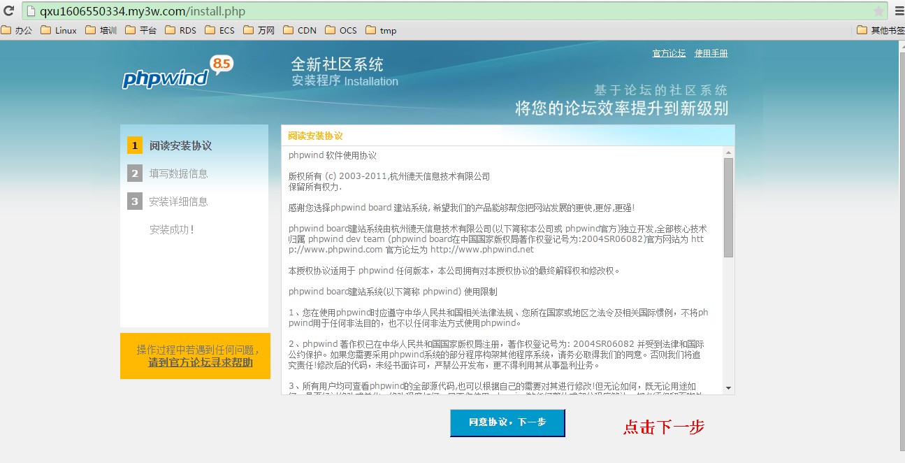Click the clause 3 paragraph '3、所有用户均可查看'
Image resolution: width=905 pixels, height=463 pixels.
(497, 387)
